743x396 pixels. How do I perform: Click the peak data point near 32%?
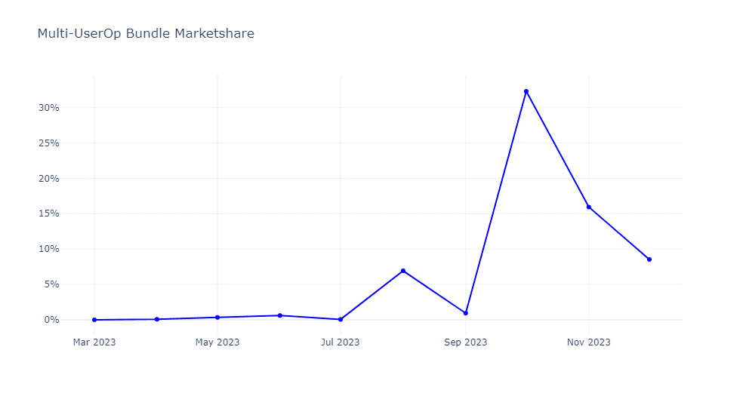pos(526,91)
